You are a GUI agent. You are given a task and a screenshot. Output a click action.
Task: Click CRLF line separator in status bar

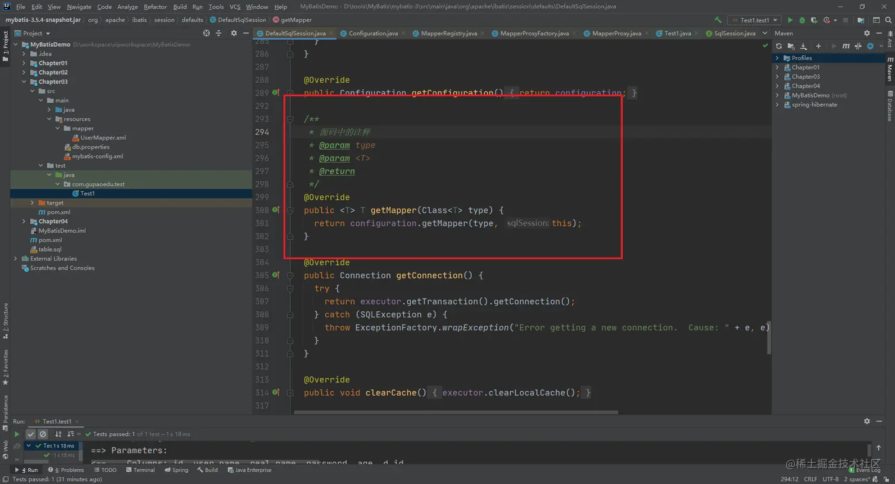click(x=810, y=479)
